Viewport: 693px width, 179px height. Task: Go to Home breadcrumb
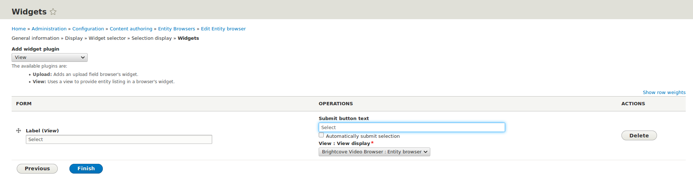pos(19,29)
